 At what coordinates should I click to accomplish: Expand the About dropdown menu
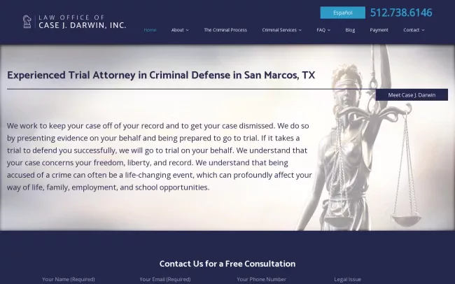[180, 30]
